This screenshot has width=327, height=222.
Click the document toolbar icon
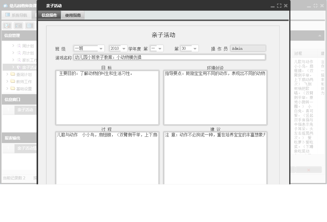pyautogui.click(x=29, y=26)
